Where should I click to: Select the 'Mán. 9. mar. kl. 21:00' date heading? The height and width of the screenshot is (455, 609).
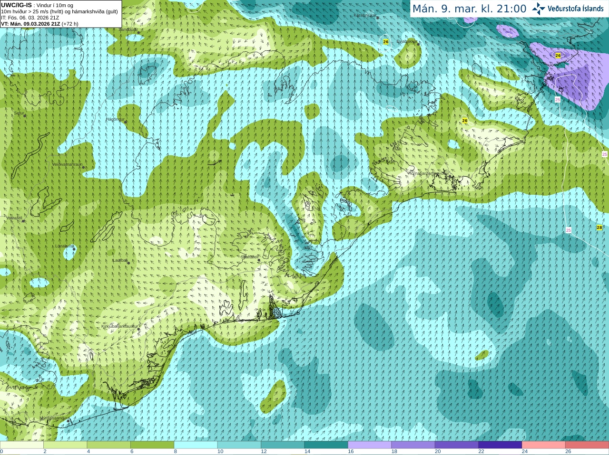point(469,9)
